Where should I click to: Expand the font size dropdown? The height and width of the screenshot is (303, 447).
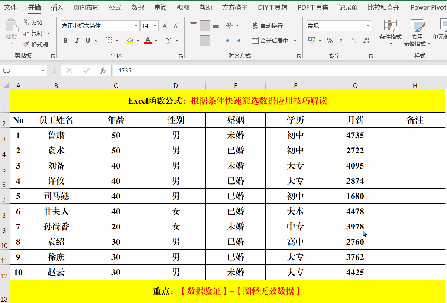pyautogui.click(x=155, y=26)
